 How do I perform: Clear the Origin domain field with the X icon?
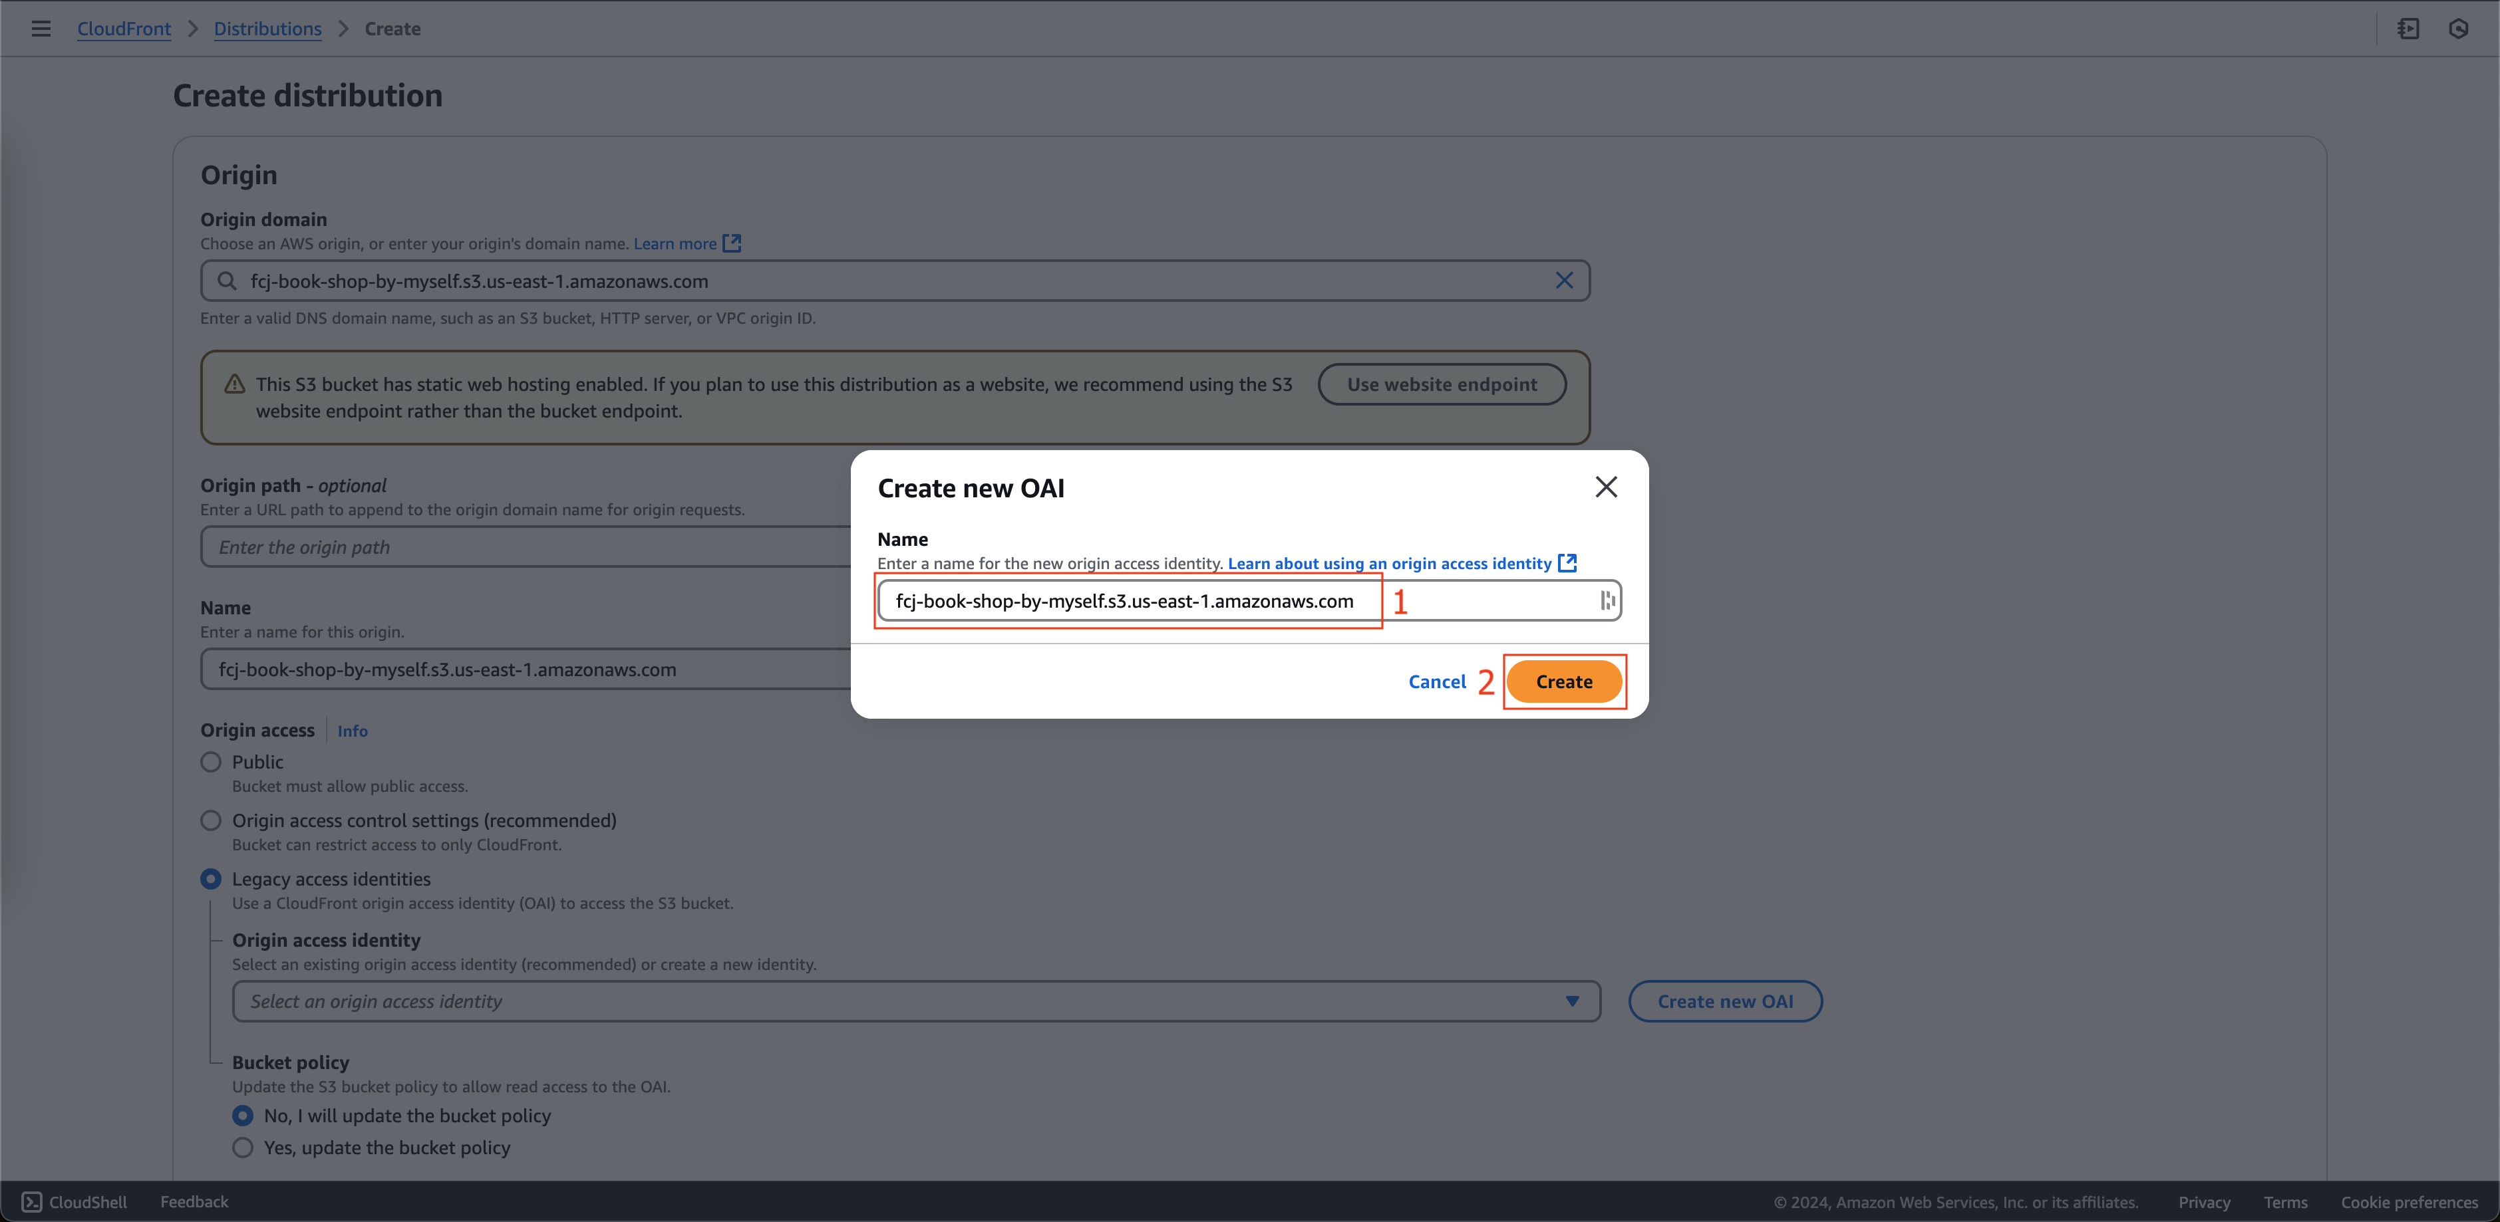click(x=1563, y=281)
